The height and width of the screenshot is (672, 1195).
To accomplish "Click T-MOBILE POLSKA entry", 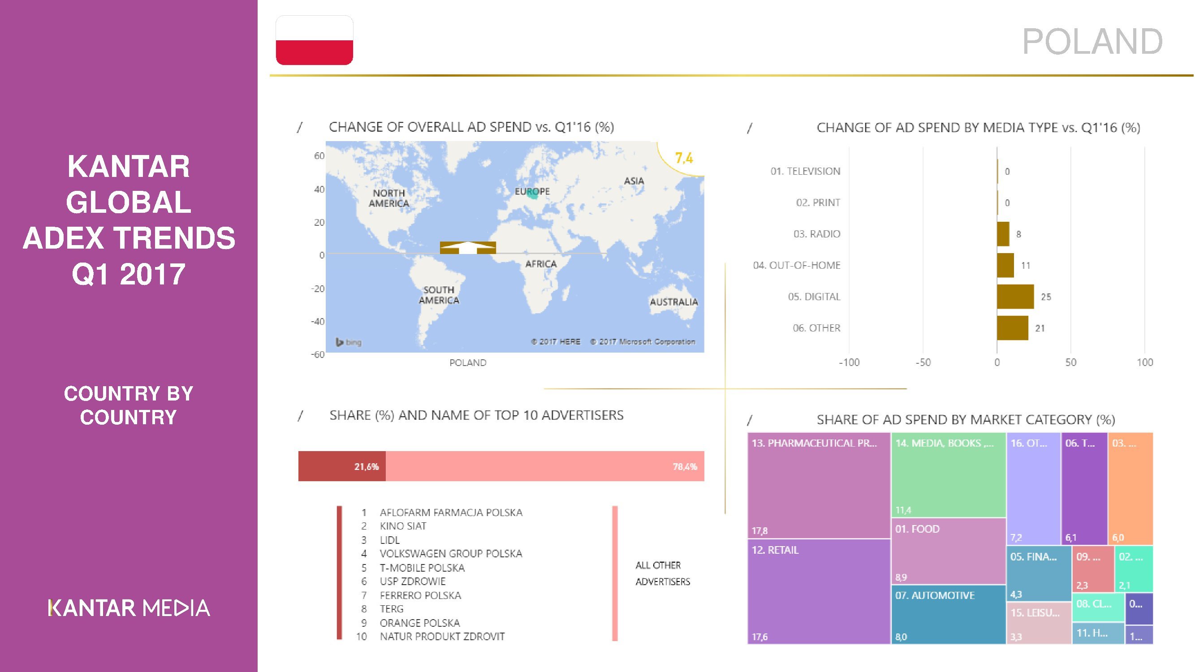I will coord(422,568).
